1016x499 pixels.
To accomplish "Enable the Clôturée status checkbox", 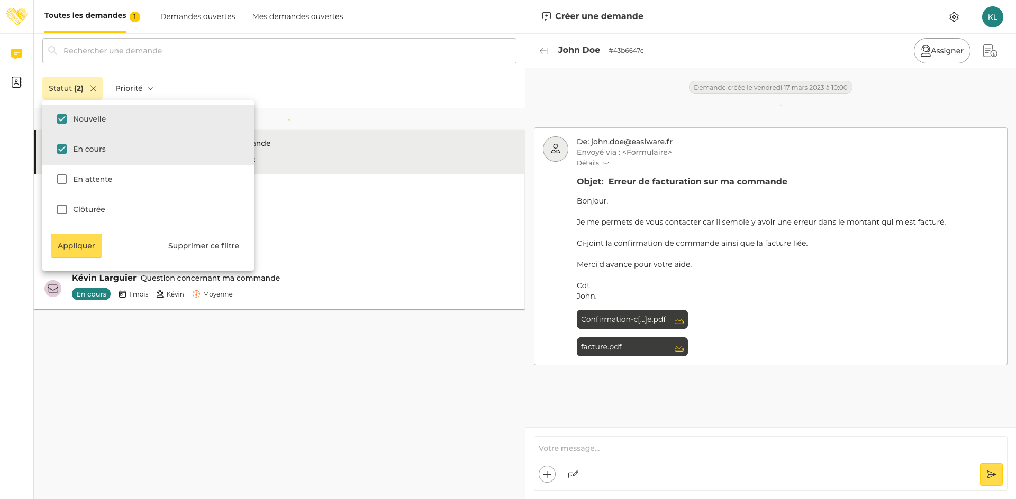I will click(x=62, y=209).
